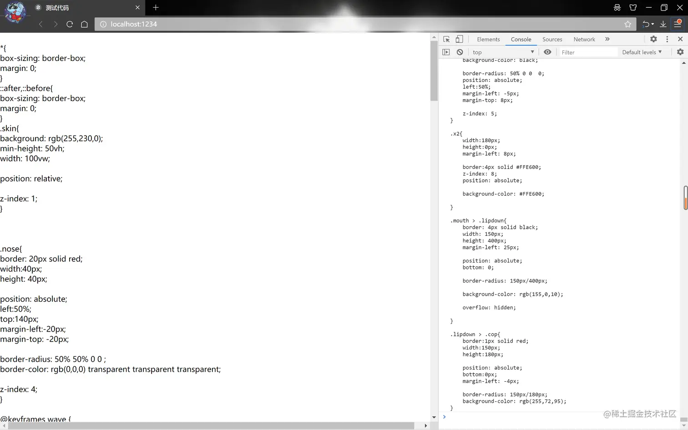
Task: Click the 'overflow: hidden;' line in console
Action: pyautogui.click(x=489, y=308)
